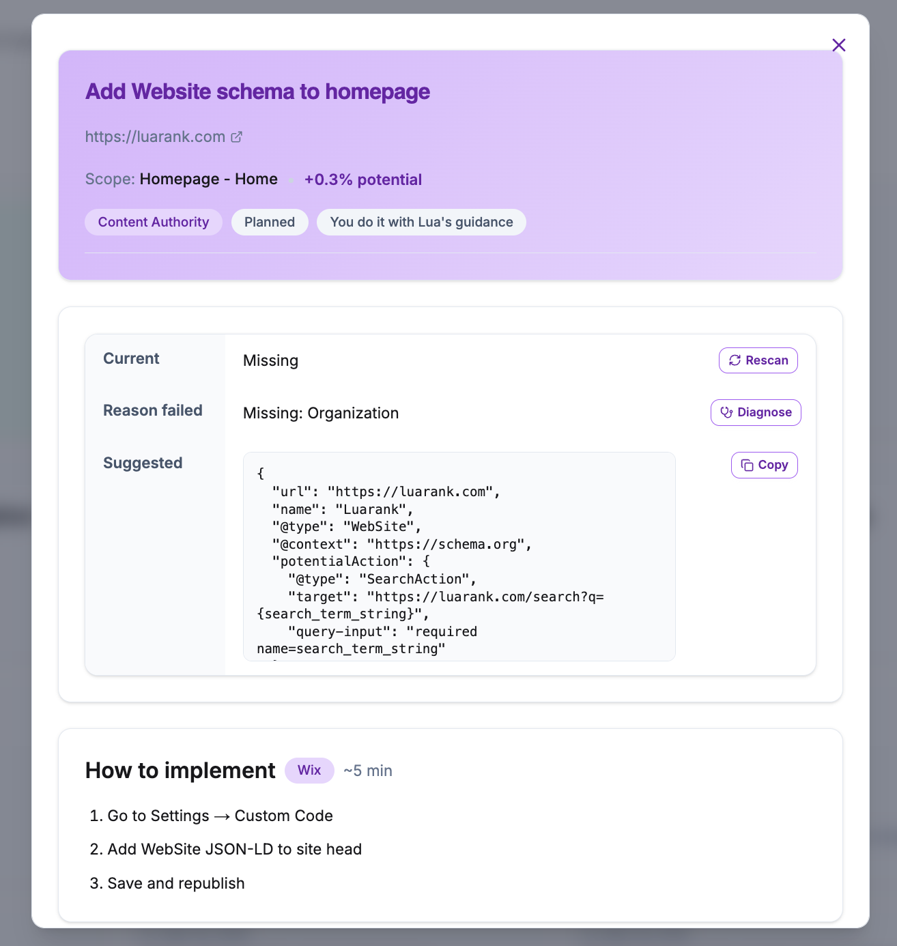This screenshot has width=897, height=946.
Task: Select the Content Authority tag
Action: (x=153, y=222)
